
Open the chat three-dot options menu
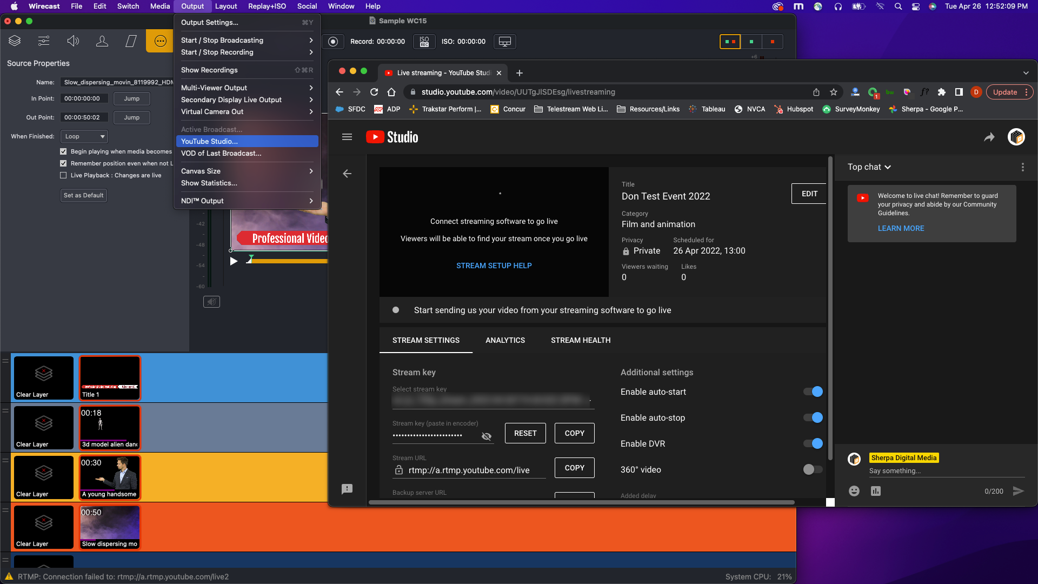pos(1022,167)
